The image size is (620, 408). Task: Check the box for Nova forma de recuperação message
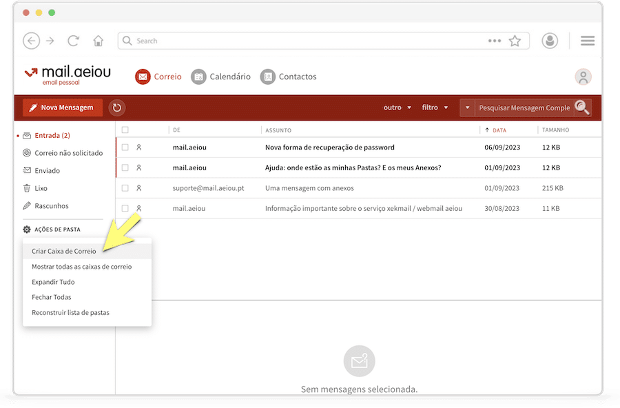(125, 147)
